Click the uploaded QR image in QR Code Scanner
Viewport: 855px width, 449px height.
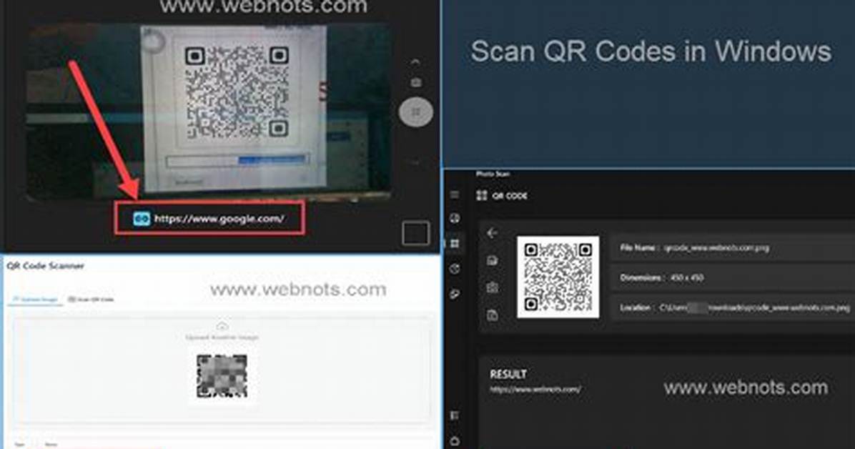pos(222,377)
